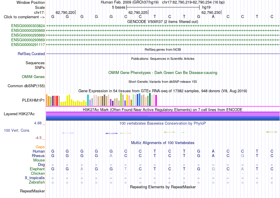
Task: Select the Mouse alignment row label
Action: click(x=39, y=160)
